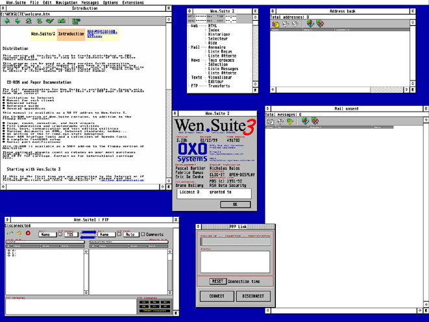
Task: Click the PPP dialing progress bar
Action: (235, 241)
